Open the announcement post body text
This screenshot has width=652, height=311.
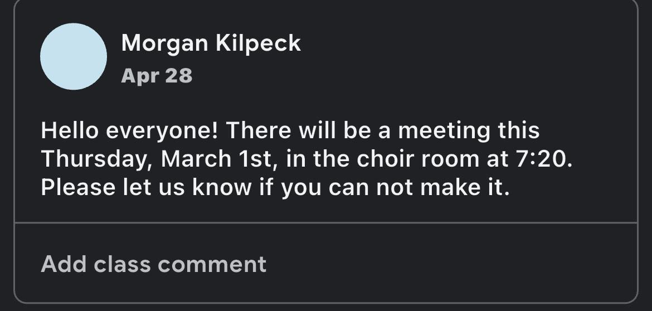click(306, 159)
